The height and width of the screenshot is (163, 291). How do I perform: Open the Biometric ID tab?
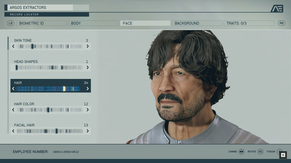pos(41,23)
